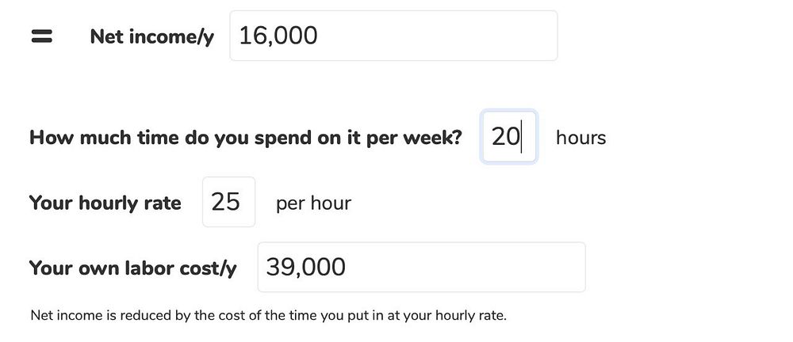Click the Net income/y label

(151, 36)
